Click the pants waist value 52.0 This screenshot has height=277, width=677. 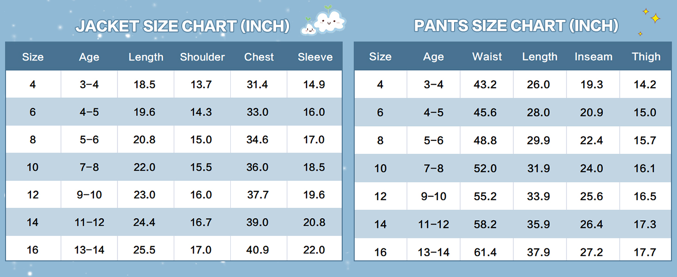pyautogui.click(x=485, y=169)
